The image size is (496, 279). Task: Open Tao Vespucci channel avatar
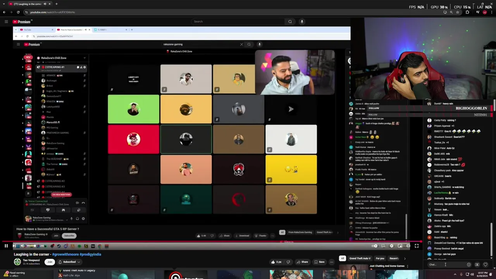[17, 262]
